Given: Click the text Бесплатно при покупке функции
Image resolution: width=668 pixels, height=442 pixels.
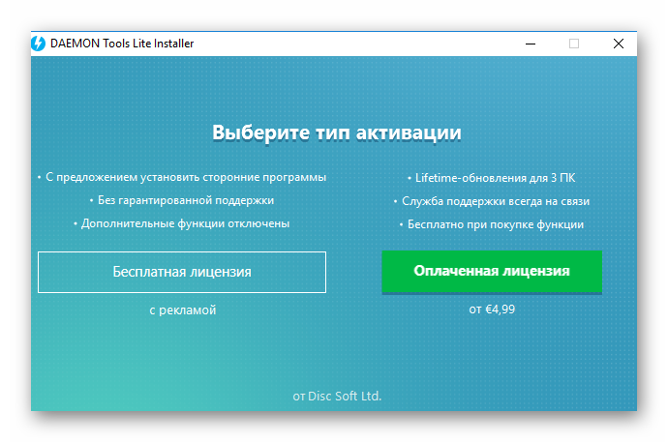Looking at the screenshot, I should tap(496, 224).
